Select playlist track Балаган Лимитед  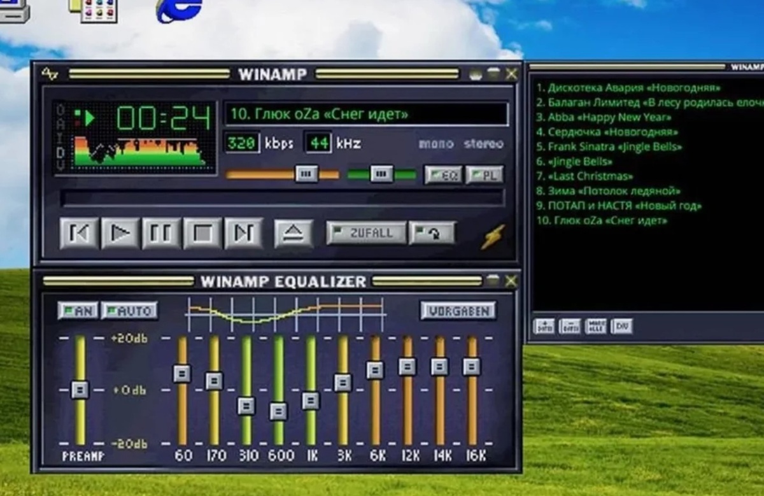pyautogui.click(x=649, y=103)
